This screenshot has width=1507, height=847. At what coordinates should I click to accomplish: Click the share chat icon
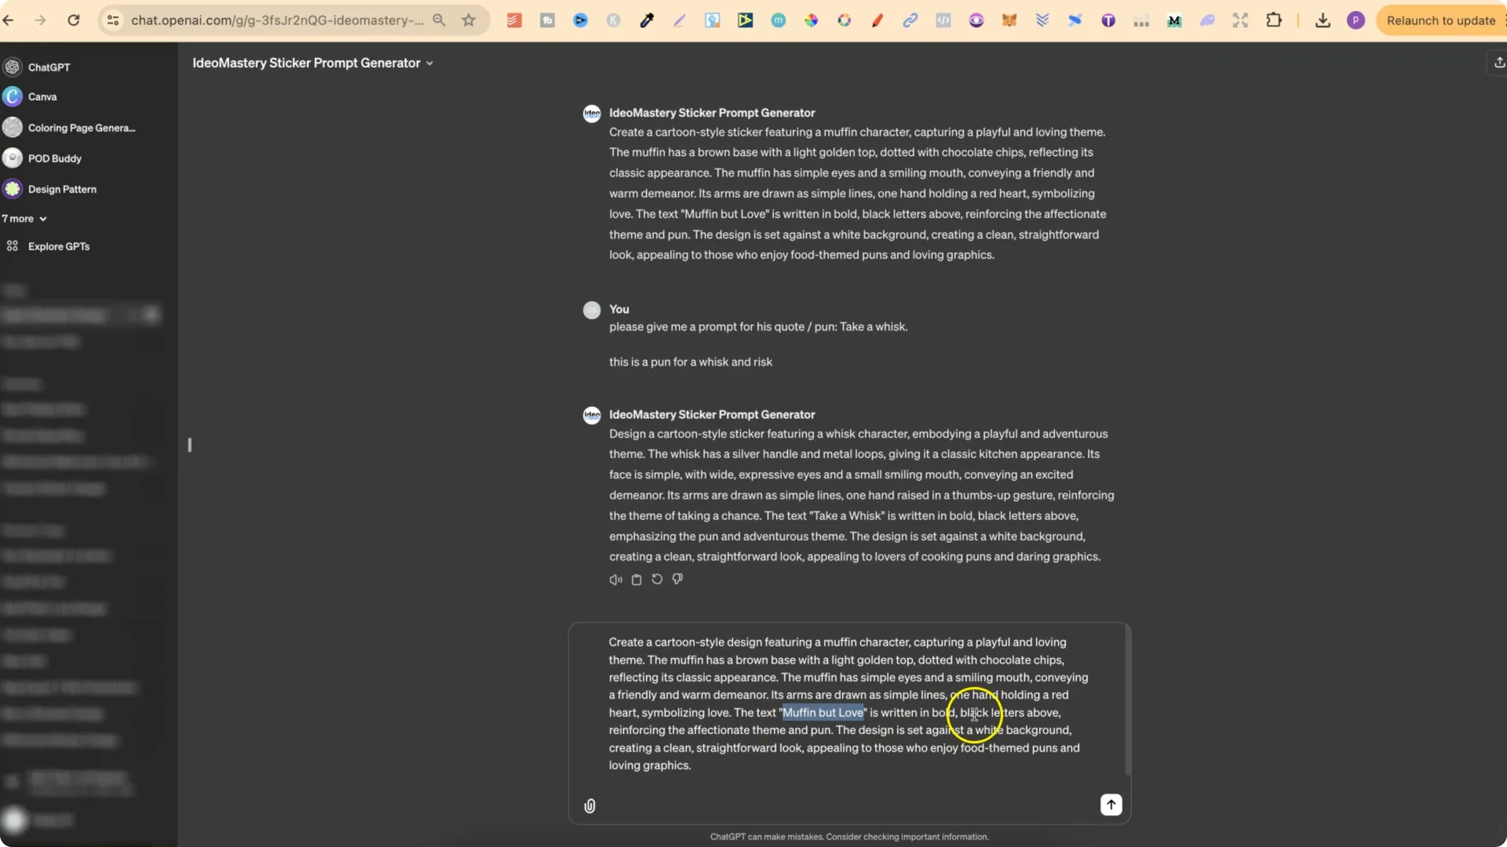1498,63
